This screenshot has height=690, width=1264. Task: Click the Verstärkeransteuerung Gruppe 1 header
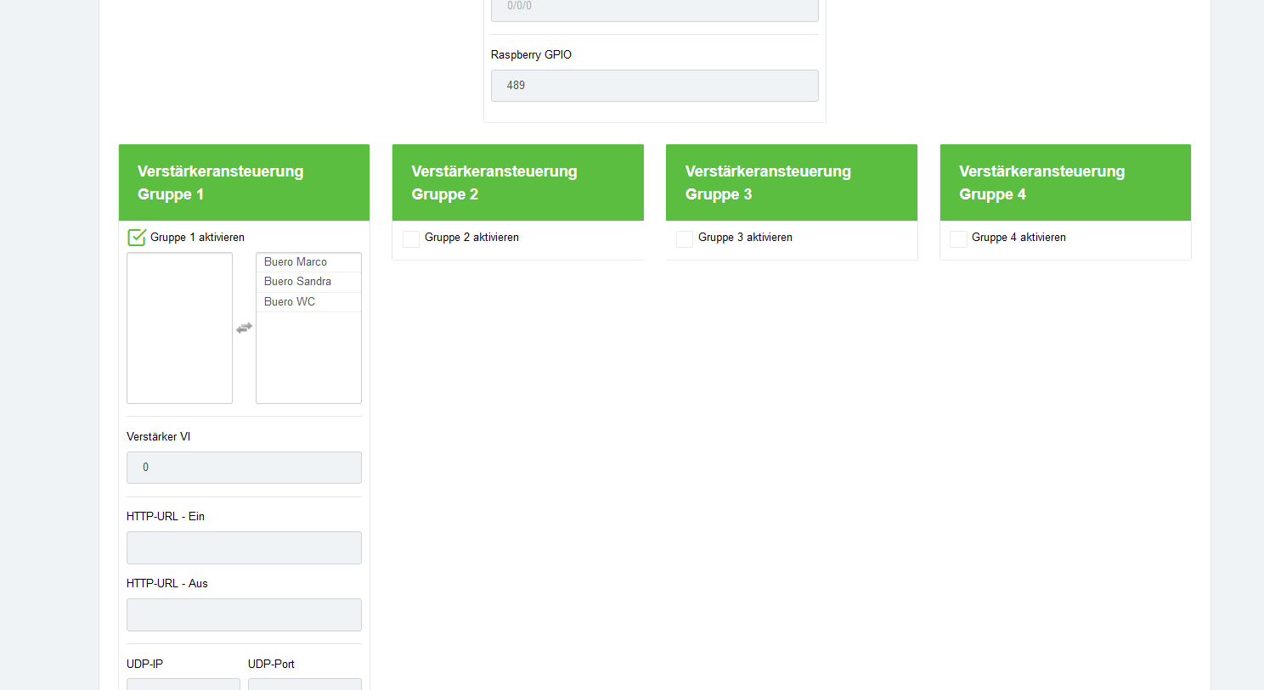[x=244, y=182]
